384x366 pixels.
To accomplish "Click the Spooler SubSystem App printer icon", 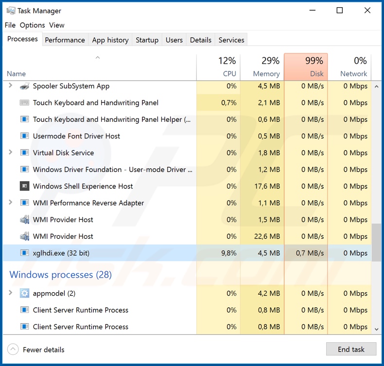I will pyautogui.click(x=24, y=86).
